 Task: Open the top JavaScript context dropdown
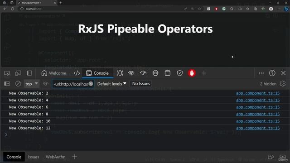(x=31, y=84)
